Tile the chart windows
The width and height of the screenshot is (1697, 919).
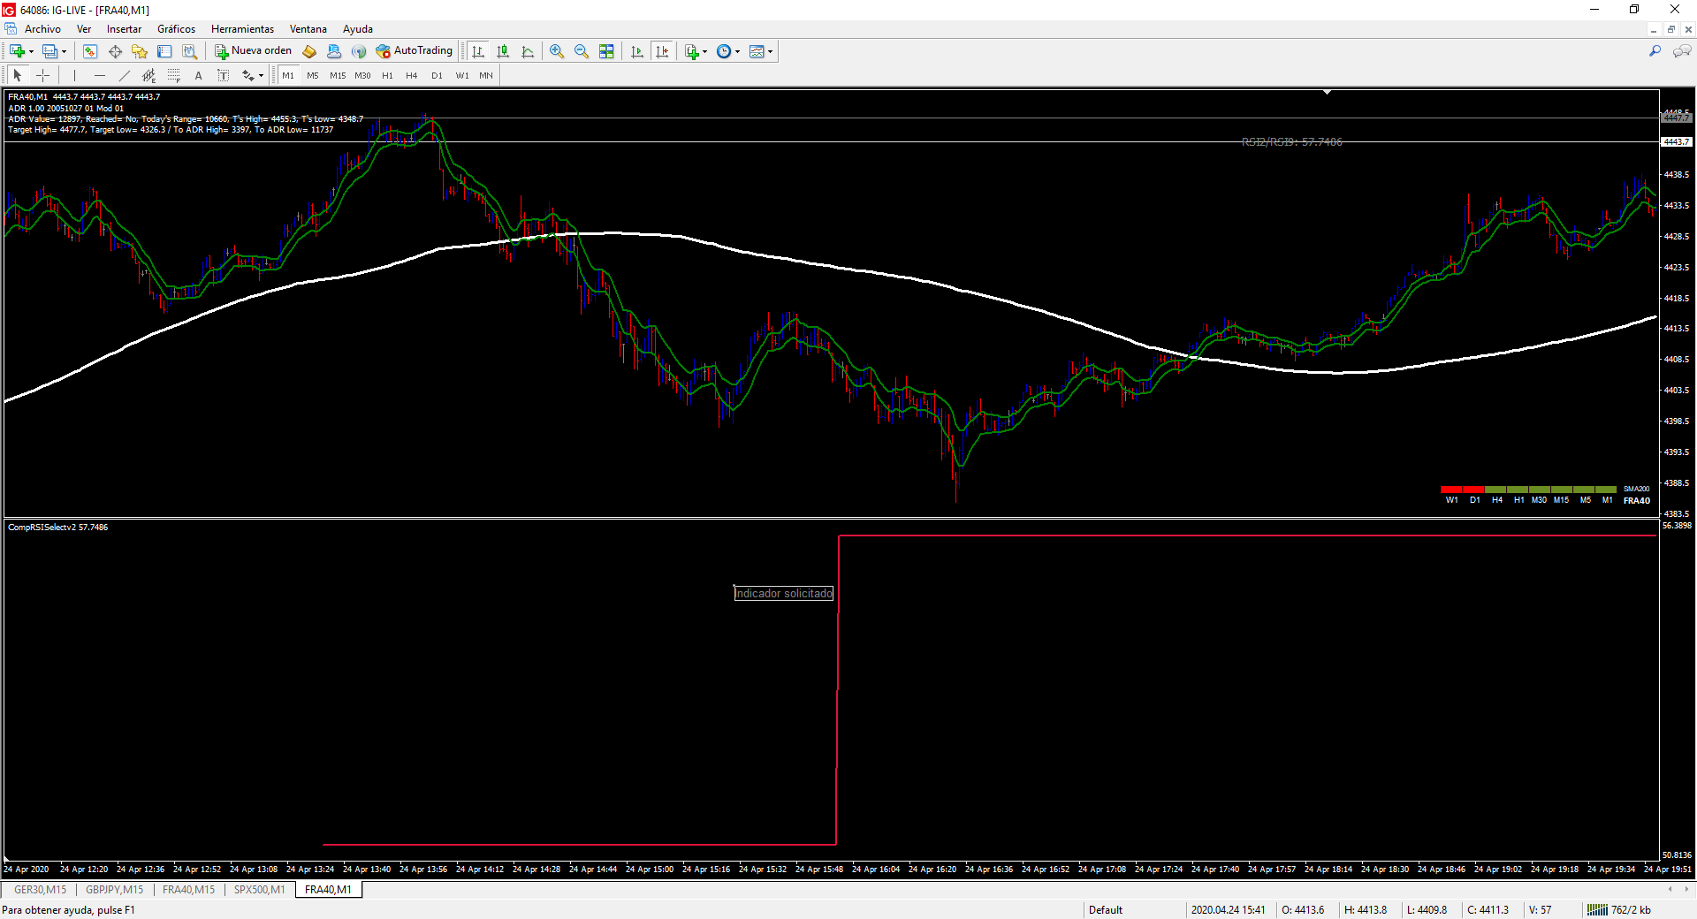coord(606,51)
